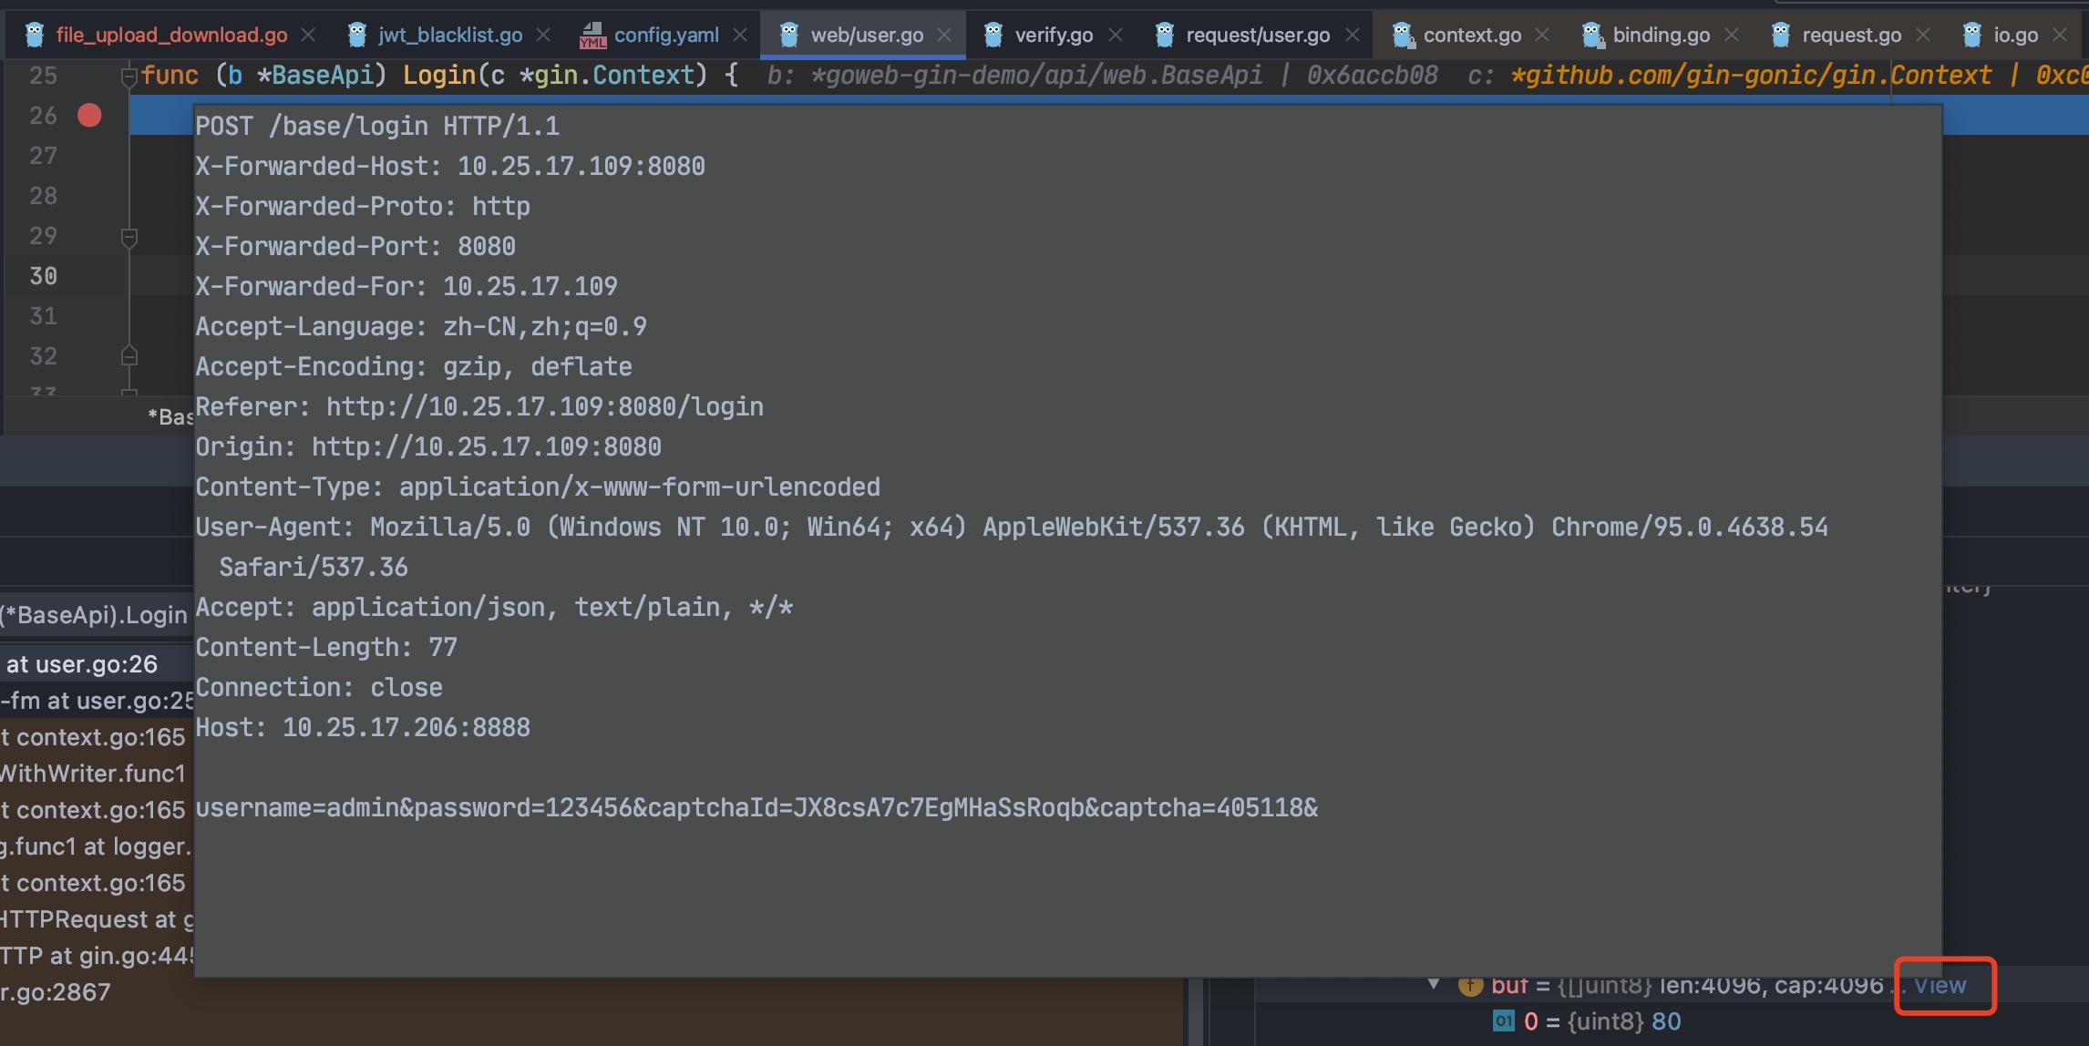Close the config.yaml tab
2089x1046 pixels.
(741, 36)
